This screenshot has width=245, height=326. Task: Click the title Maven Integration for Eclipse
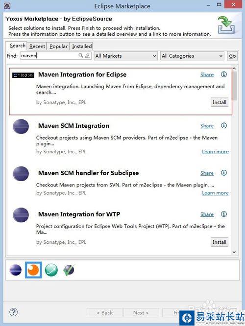click(x=82, y=74)
